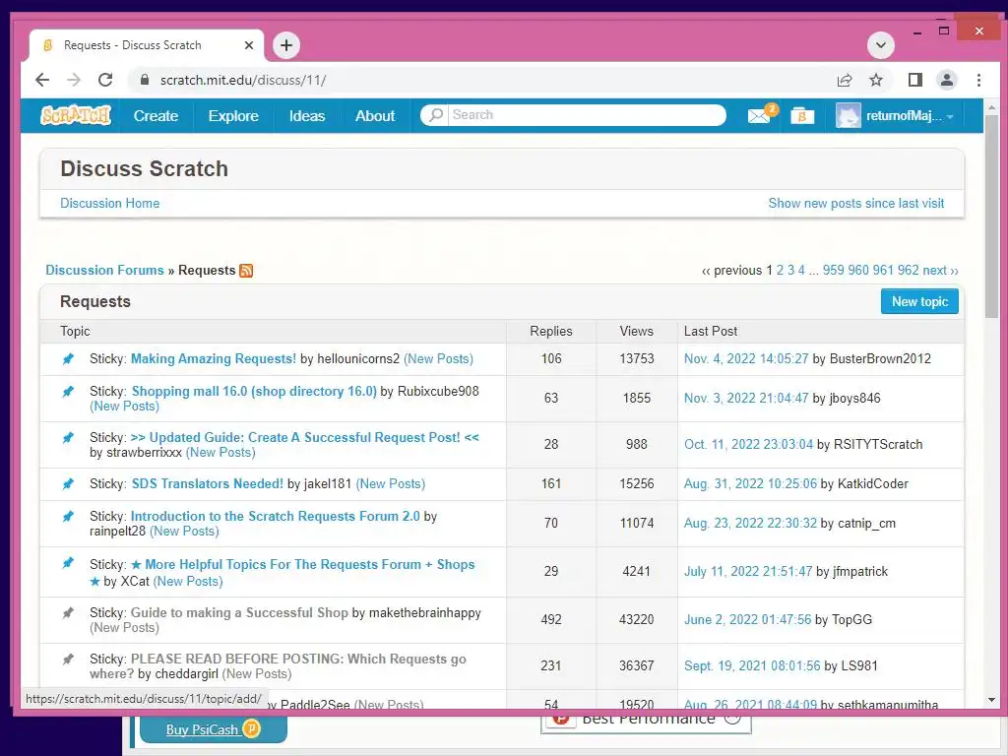Click pin icon of Guide to making a Successful Shop
Screen dimensions: 1008x756
68,612
